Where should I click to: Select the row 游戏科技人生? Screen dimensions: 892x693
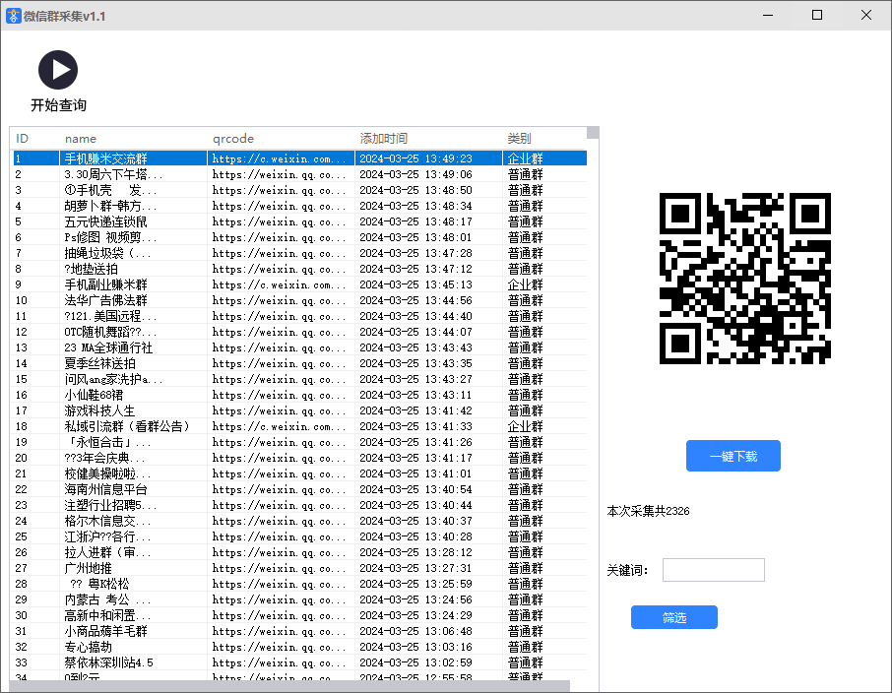pos(99,410)
